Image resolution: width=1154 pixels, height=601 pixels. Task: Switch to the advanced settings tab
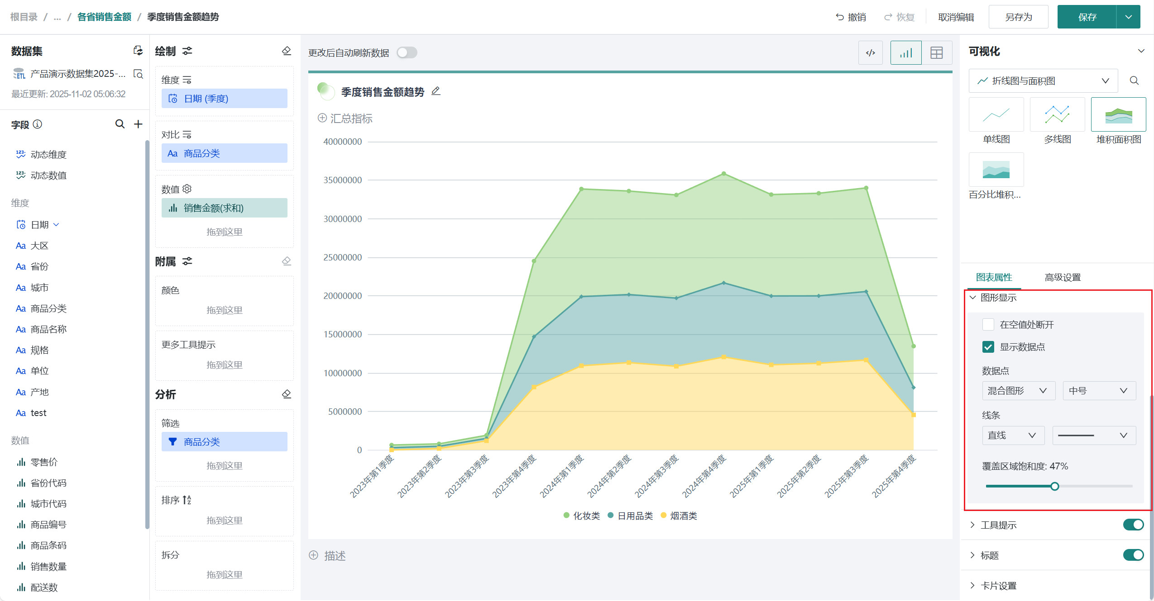tap(1062, 277)
